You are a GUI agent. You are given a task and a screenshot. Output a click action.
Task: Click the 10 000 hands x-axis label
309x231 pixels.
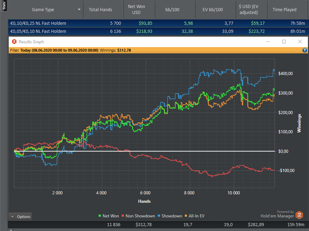tap(234, 193)
